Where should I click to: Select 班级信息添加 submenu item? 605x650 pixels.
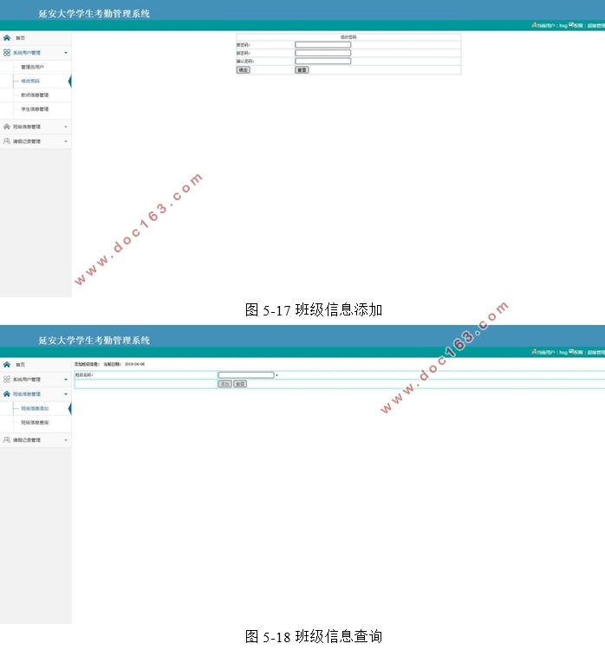pos(35,408)
